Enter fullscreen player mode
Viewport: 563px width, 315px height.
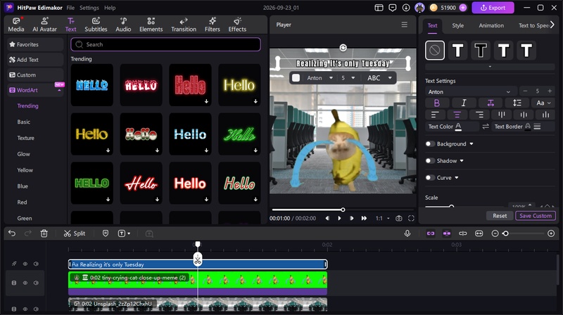(411, 218)
